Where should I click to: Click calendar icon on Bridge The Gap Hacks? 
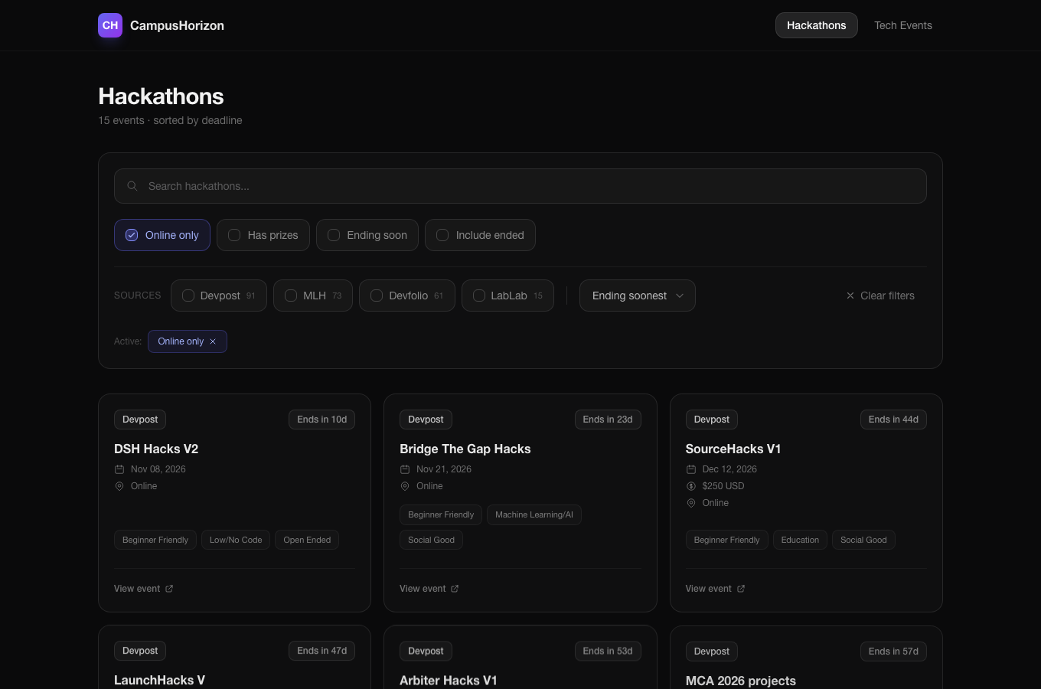coord(405,469)
